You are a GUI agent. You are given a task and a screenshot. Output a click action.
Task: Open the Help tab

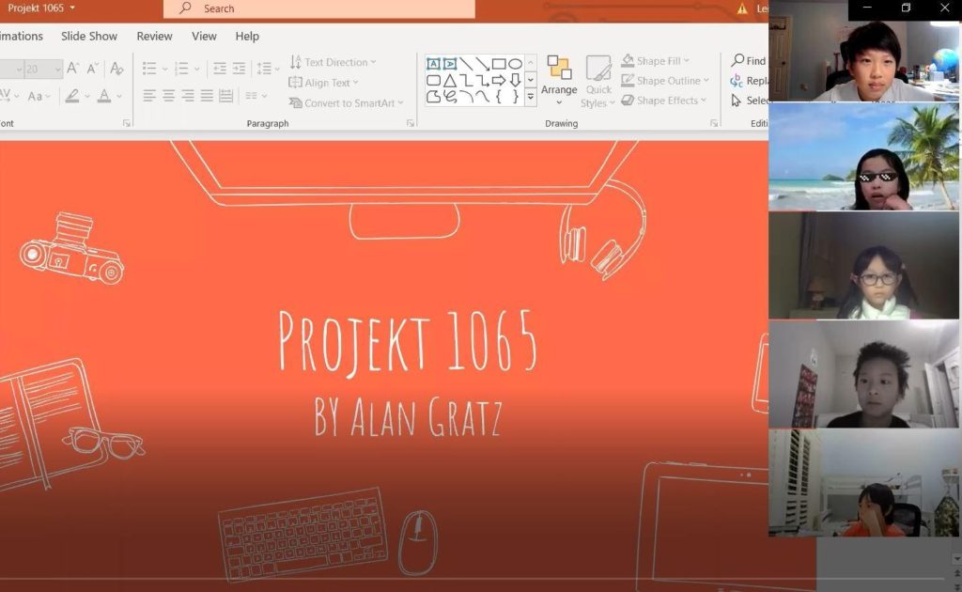247,37
